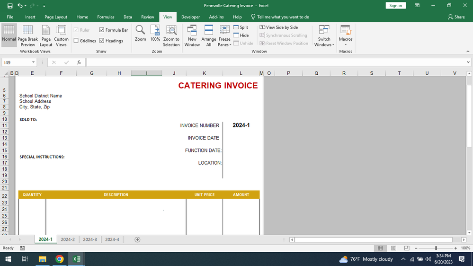This screenshot has width=473, height=266.
Task: Click the Share button
Action: pos(456,17)
